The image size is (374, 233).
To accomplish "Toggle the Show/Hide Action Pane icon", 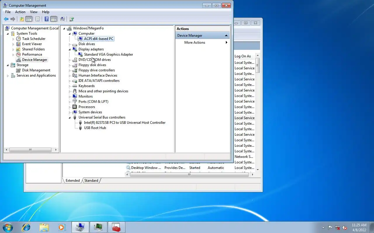I will [53, 19].
